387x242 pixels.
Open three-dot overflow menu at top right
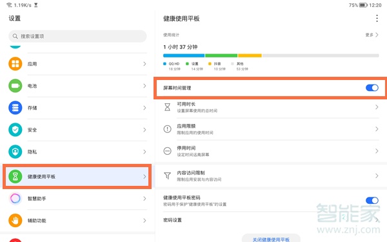point(377,18)
